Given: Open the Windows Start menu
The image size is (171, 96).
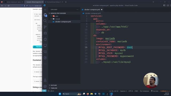Looking at the screenshot, I should coord(60,94).
